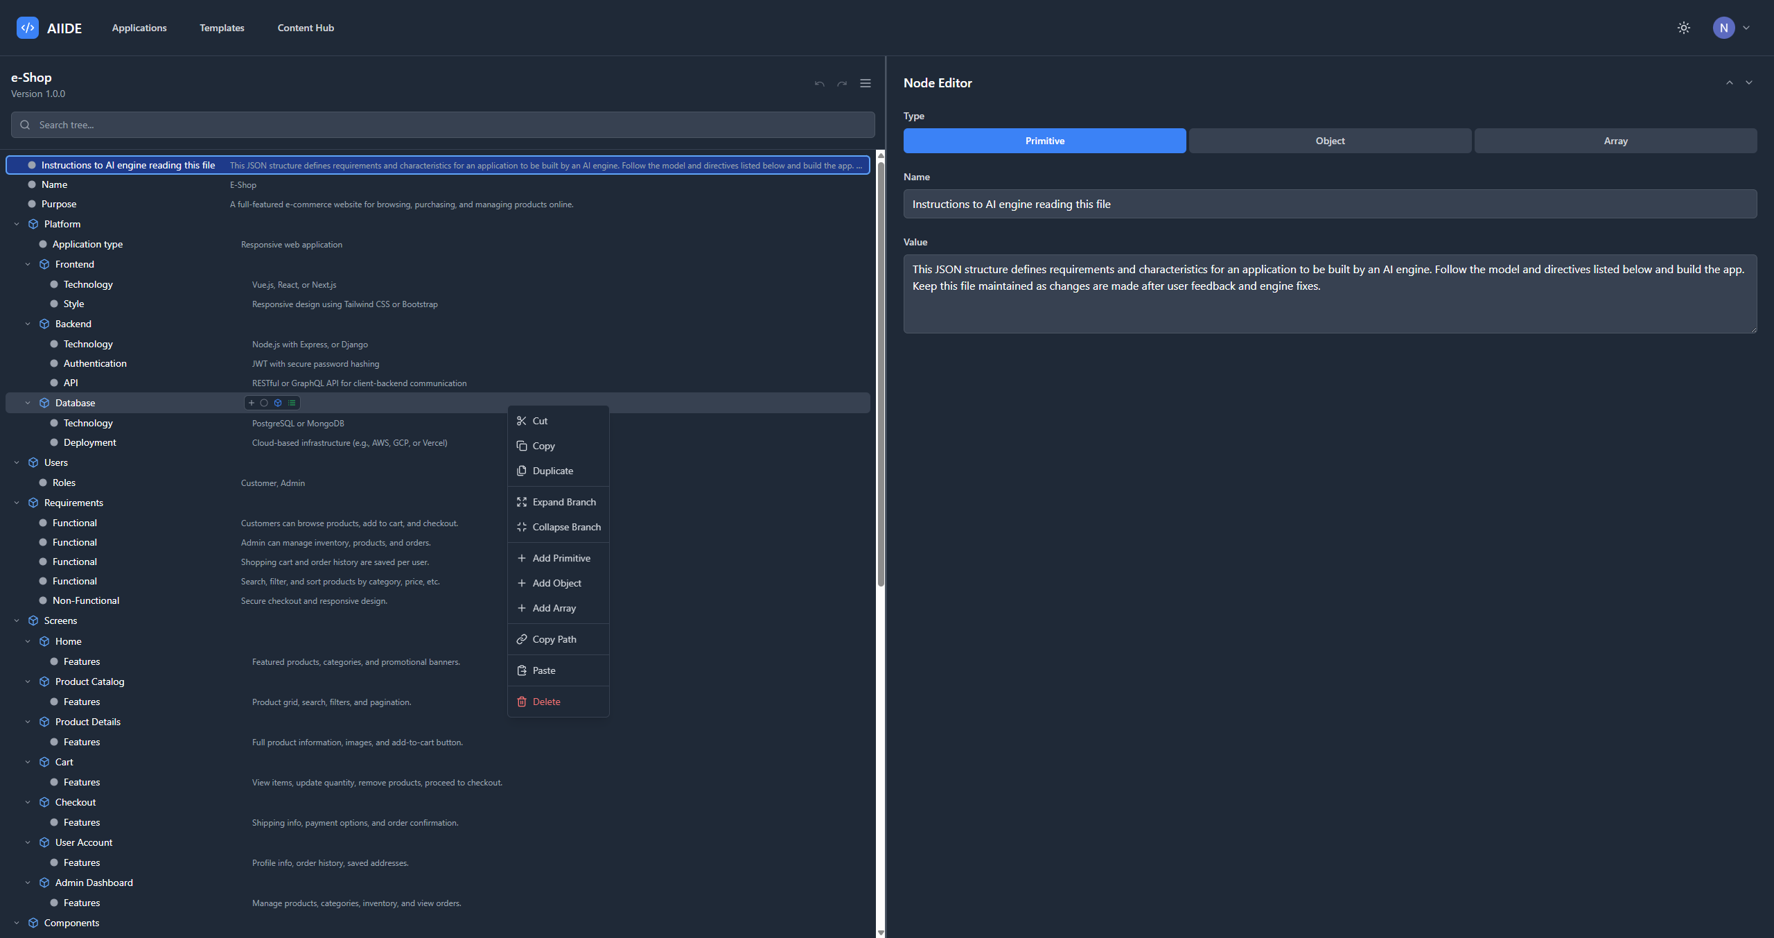The width and height of the screenshot is (1774, 938).
Task: Click the AIIDE logo icon
Action: (28, 28)
